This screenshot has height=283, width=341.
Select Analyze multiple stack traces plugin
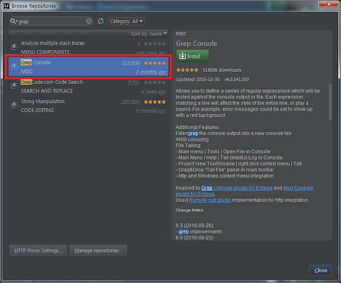(88, 47)
